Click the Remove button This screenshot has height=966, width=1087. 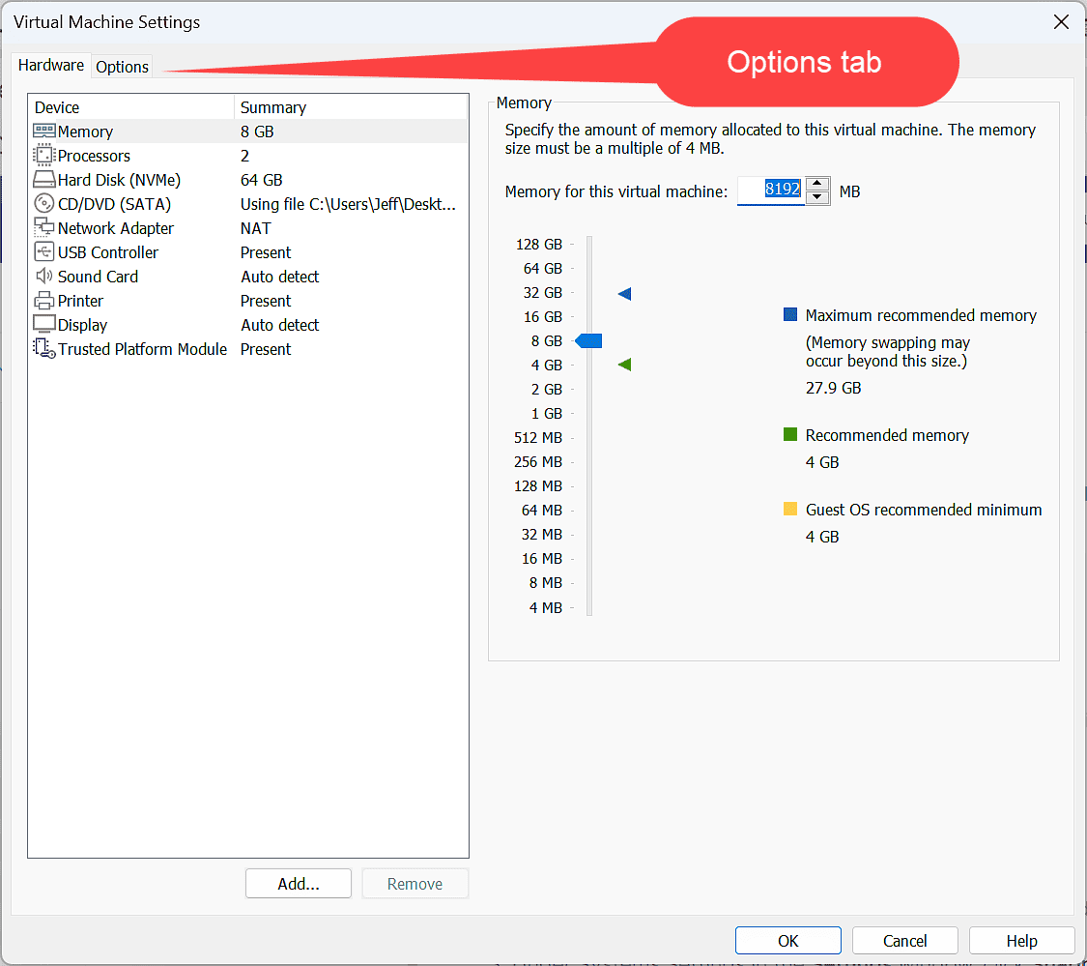point(415,883)
